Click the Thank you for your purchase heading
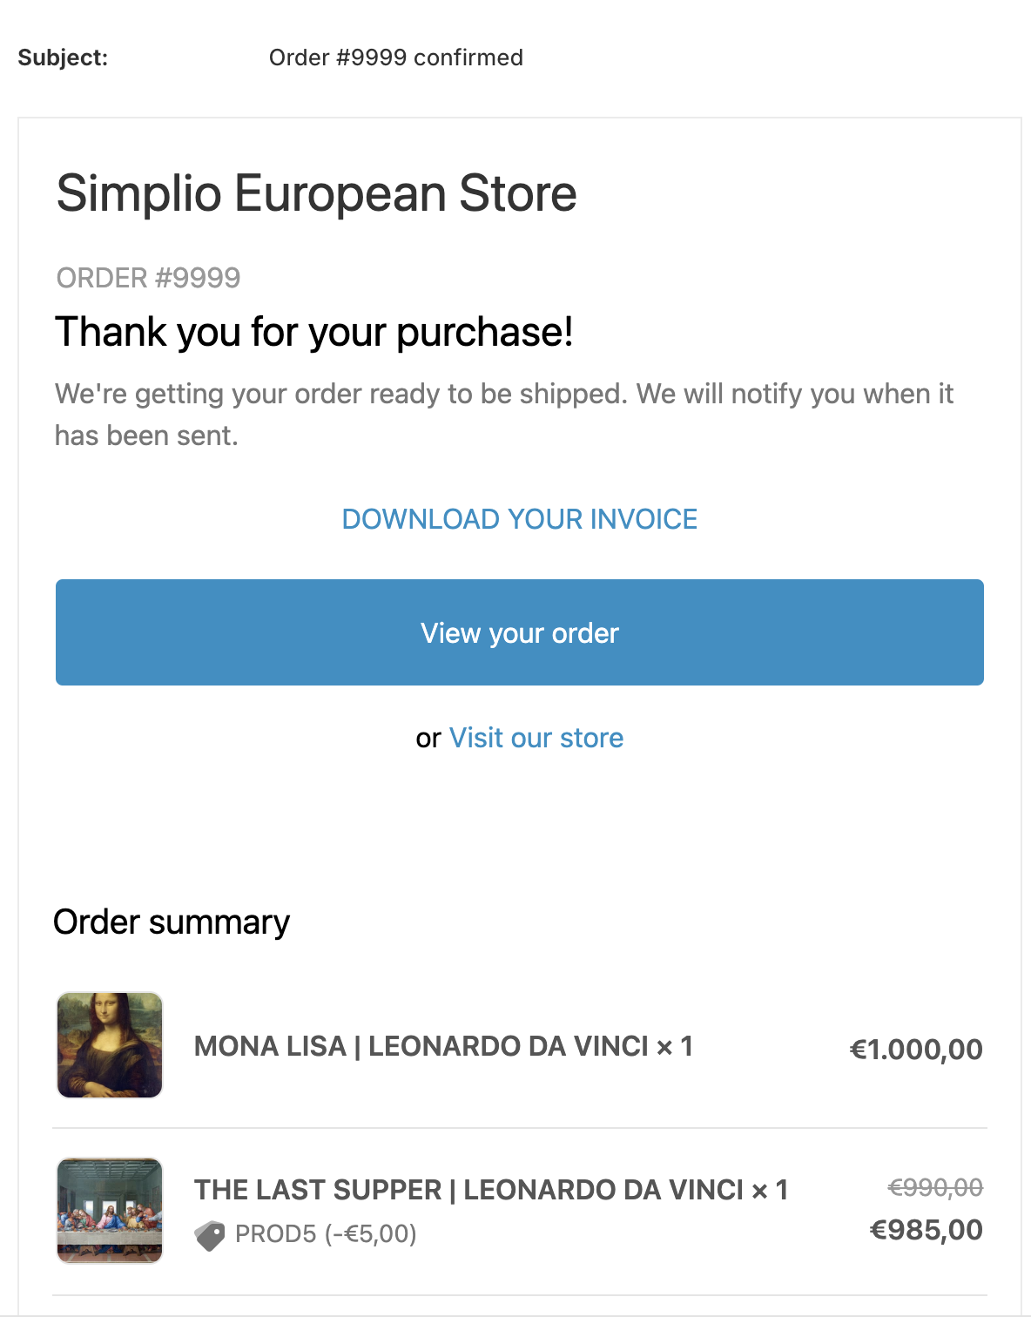The image size is (1031, 1317). [x=314, y=332]
